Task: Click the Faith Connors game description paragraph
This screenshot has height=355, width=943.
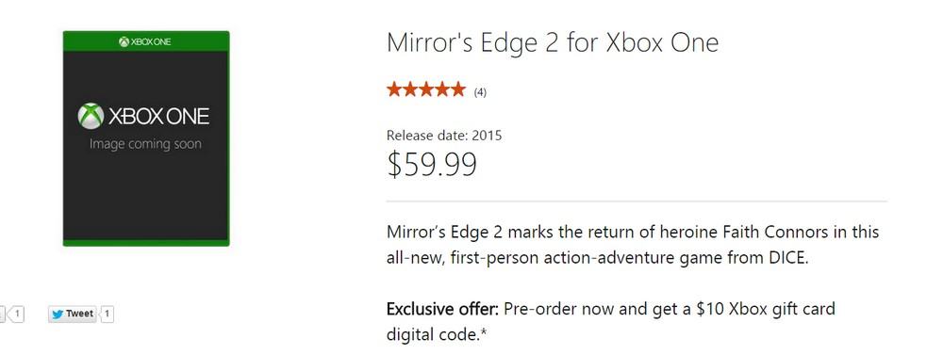Action: (x=633, y=245)
